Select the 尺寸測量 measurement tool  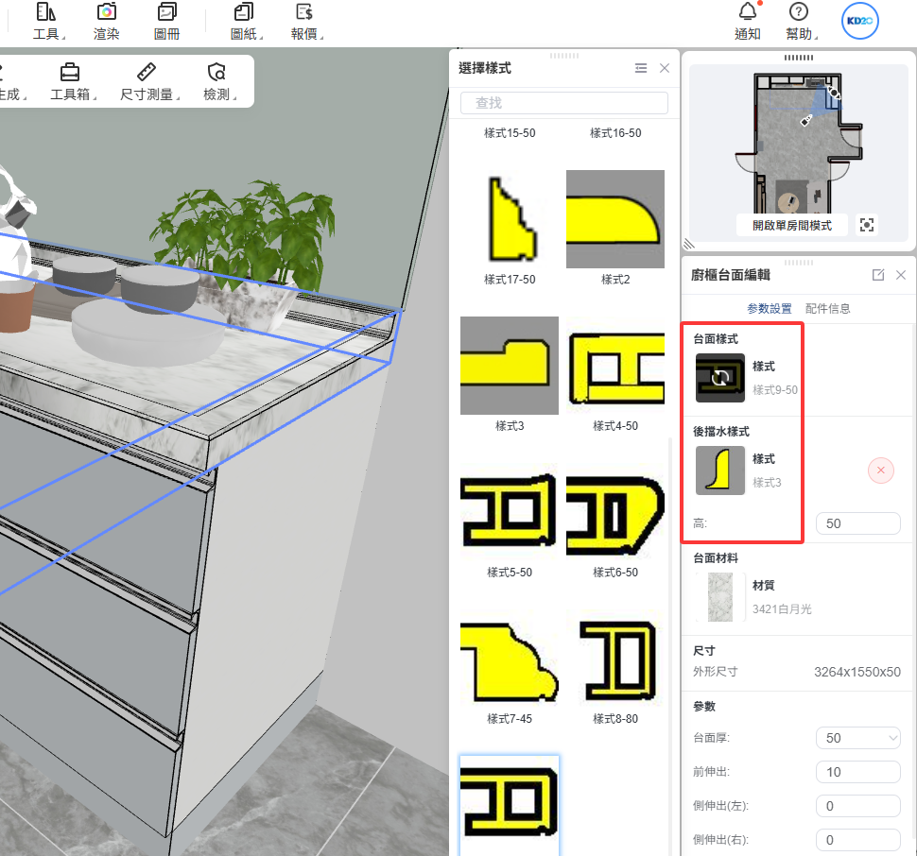146,73
